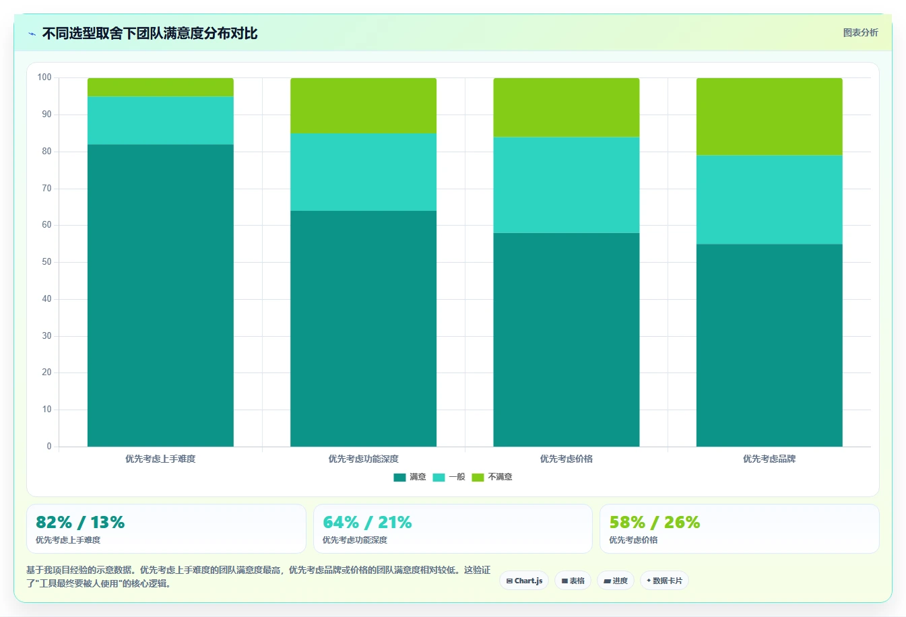Click the dark teal 满意 legend swatch

pos(399,477)
